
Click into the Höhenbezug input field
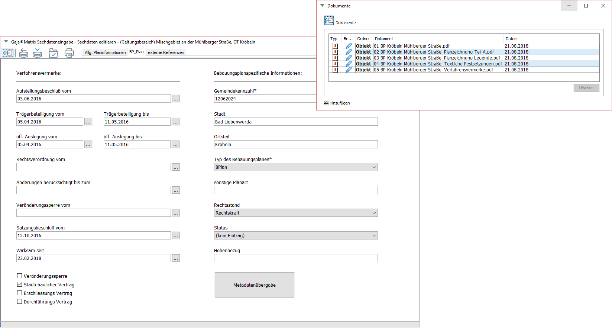tap(296, 258)
